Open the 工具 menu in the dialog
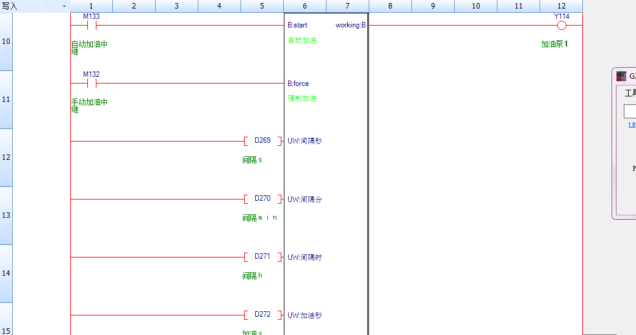This screenshot has height=335, width=636. [x=630, y=93]
